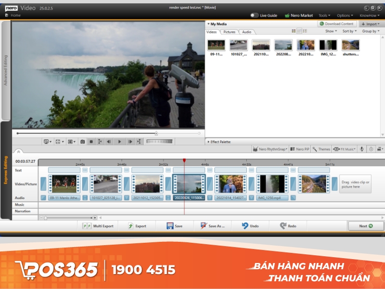Open Themes
The image size is (385, 289).
point(321,149)
